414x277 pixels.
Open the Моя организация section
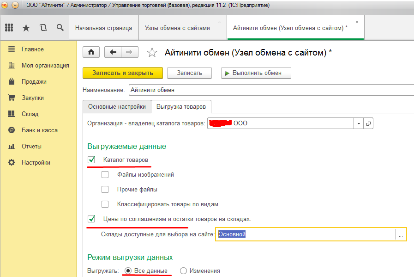click(x=45, y=65)
